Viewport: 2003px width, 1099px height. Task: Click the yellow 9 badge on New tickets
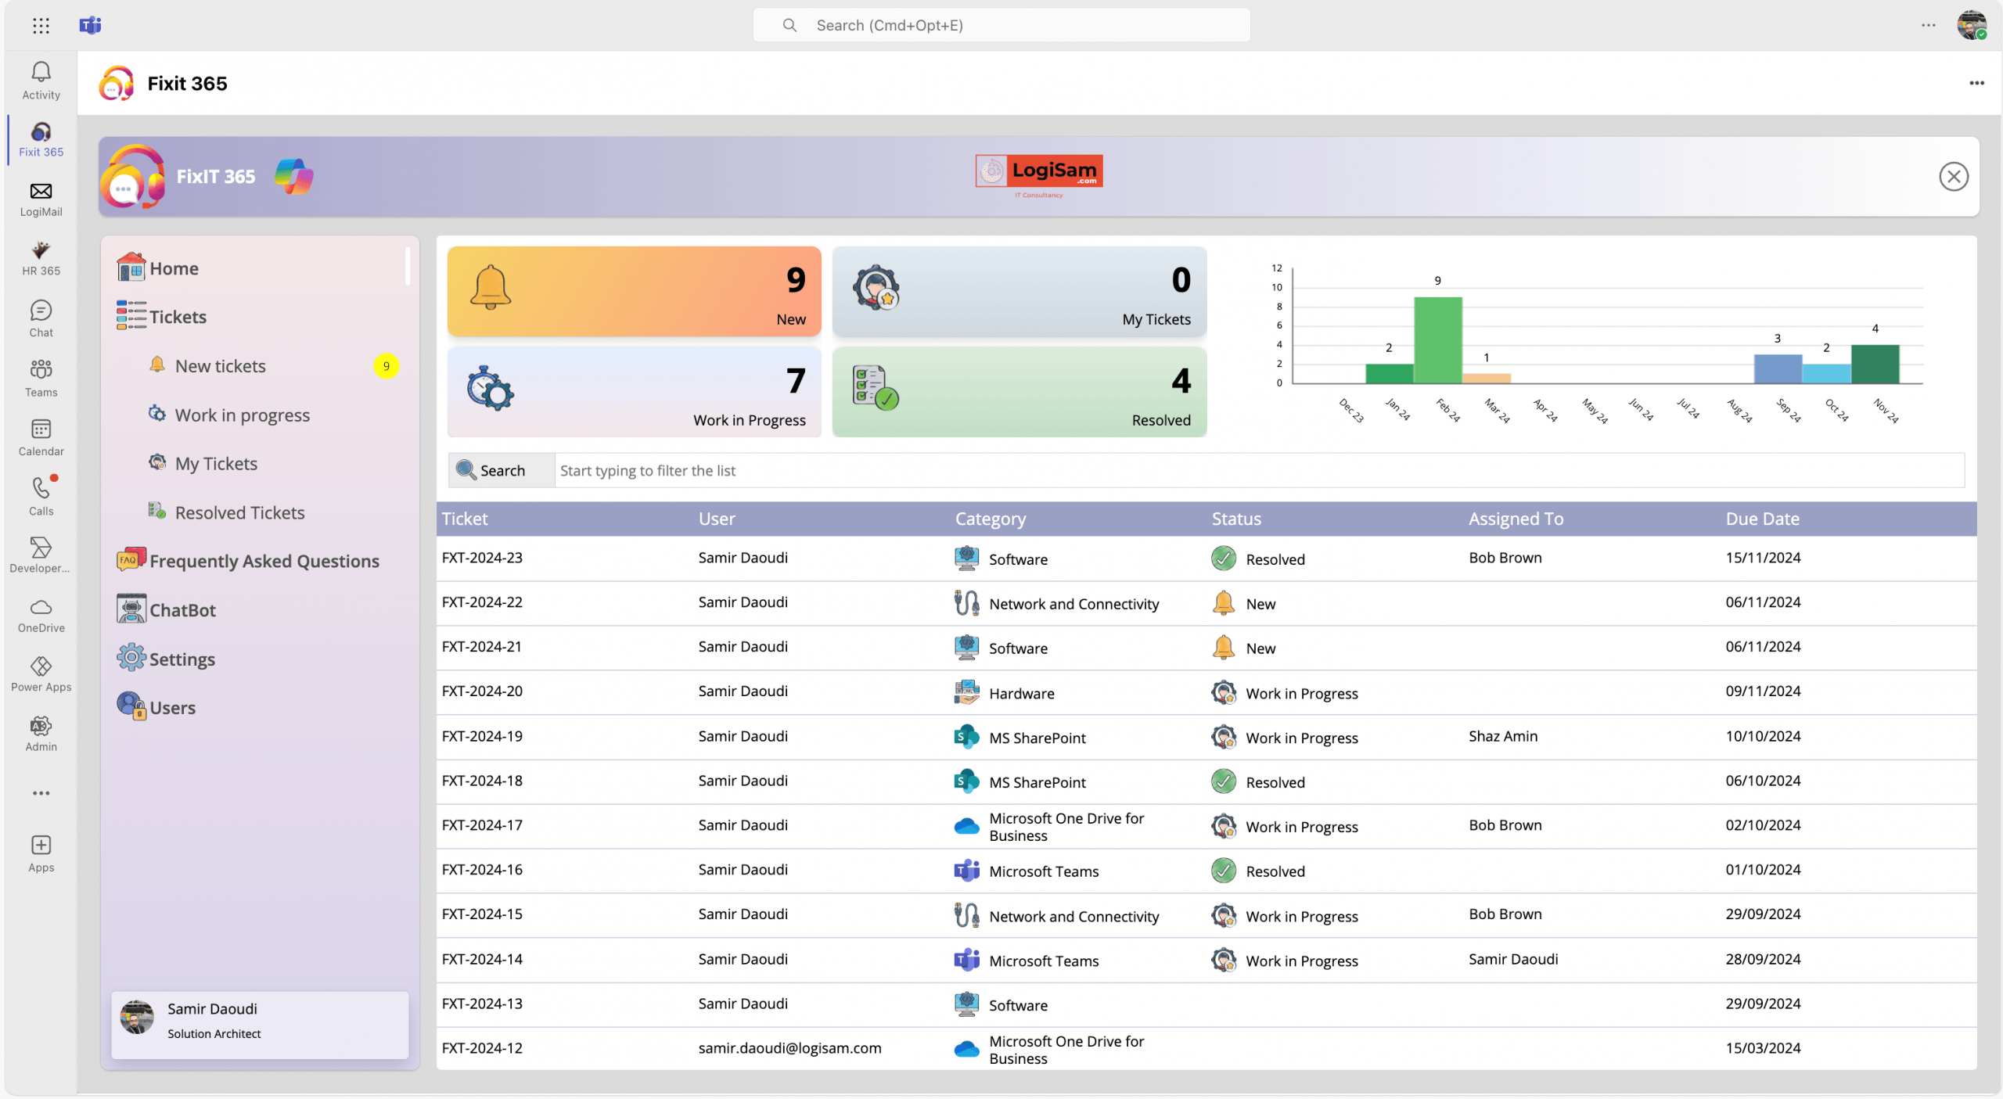[386, 366]
